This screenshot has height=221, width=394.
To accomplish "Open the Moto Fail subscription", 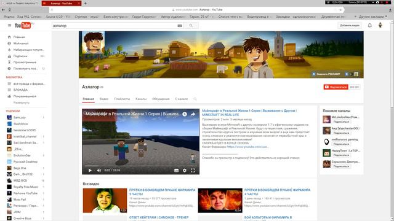I will click(x=20, y=200).
